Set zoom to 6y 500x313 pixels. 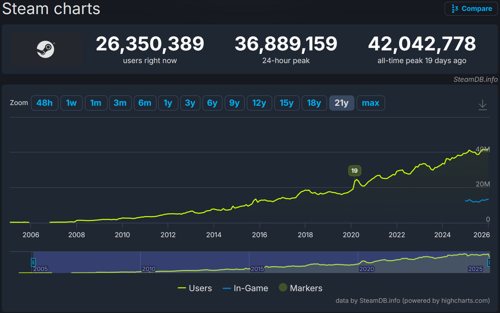click(x=212, y=103)
